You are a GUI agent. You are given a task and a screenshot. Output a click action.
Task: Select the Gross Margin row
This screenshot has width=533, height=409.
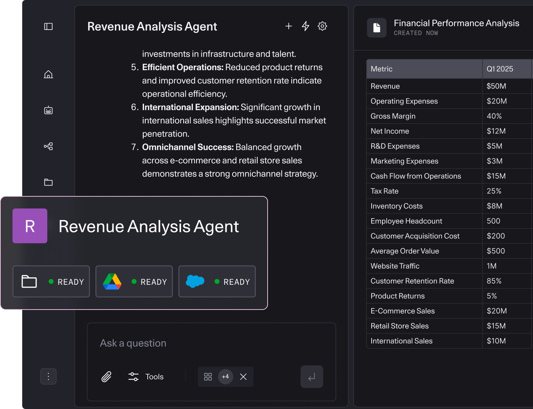[450, 116]
